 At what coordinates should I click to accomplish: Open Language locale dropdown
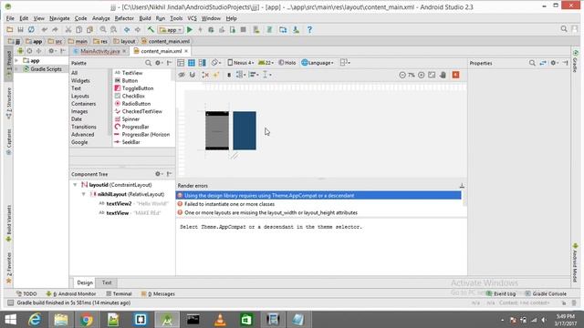pyautogui.click(x=318, y=63)
